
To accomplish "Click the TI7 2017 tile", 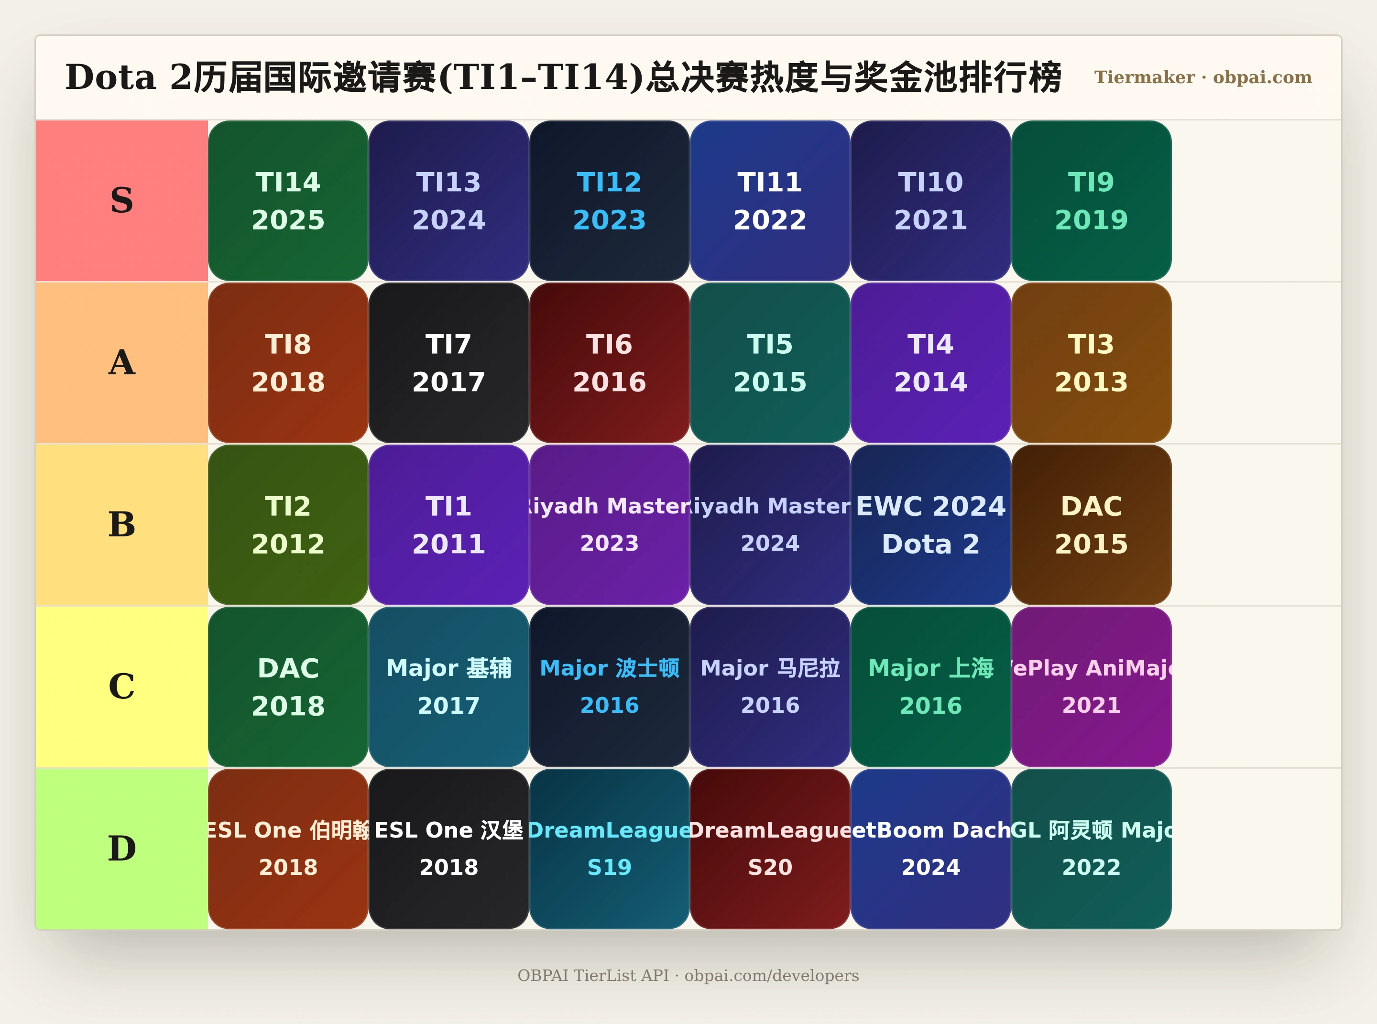I will click(449, 363).
